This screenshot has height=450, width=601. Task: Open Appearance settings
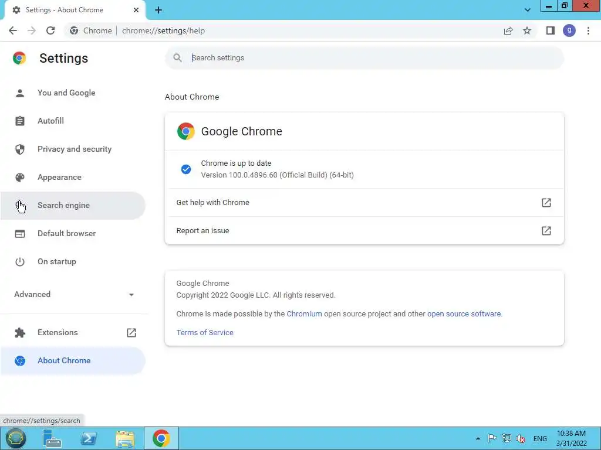tap(73, 177)
